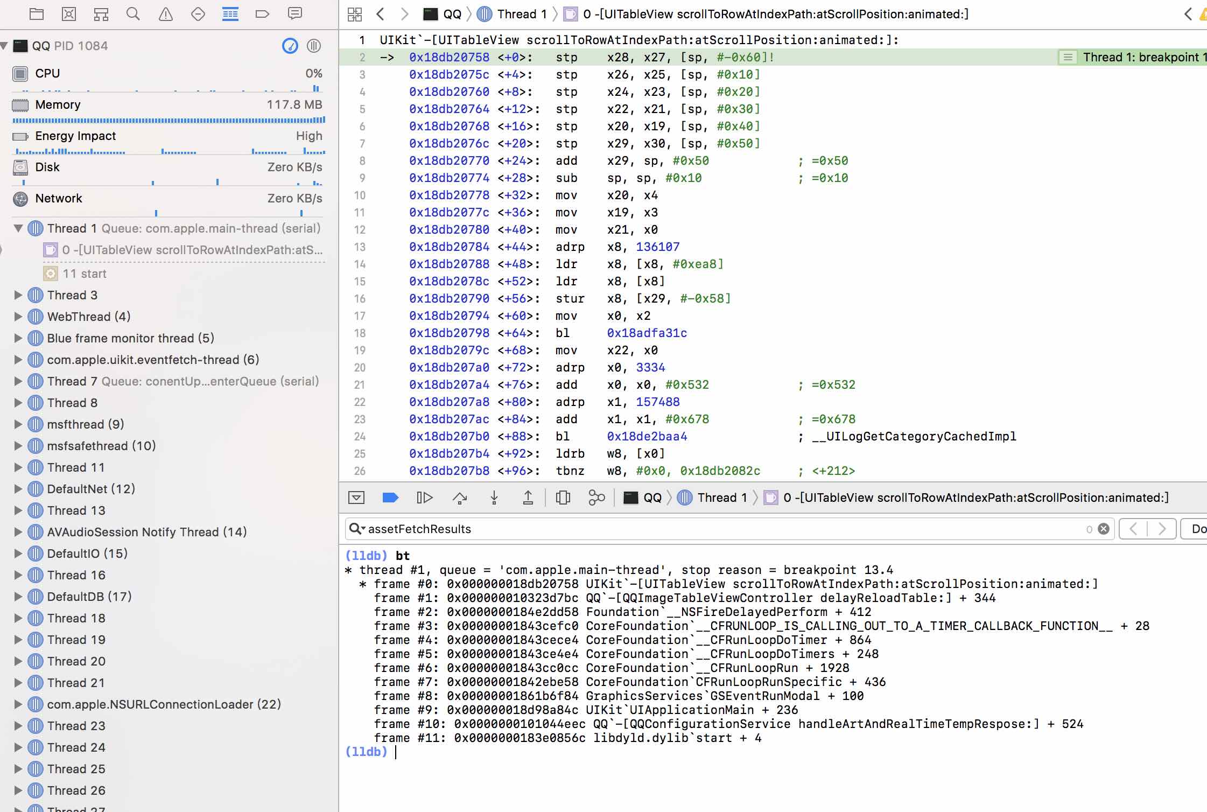Open the Project navigator folder icon

coord(37,14)
